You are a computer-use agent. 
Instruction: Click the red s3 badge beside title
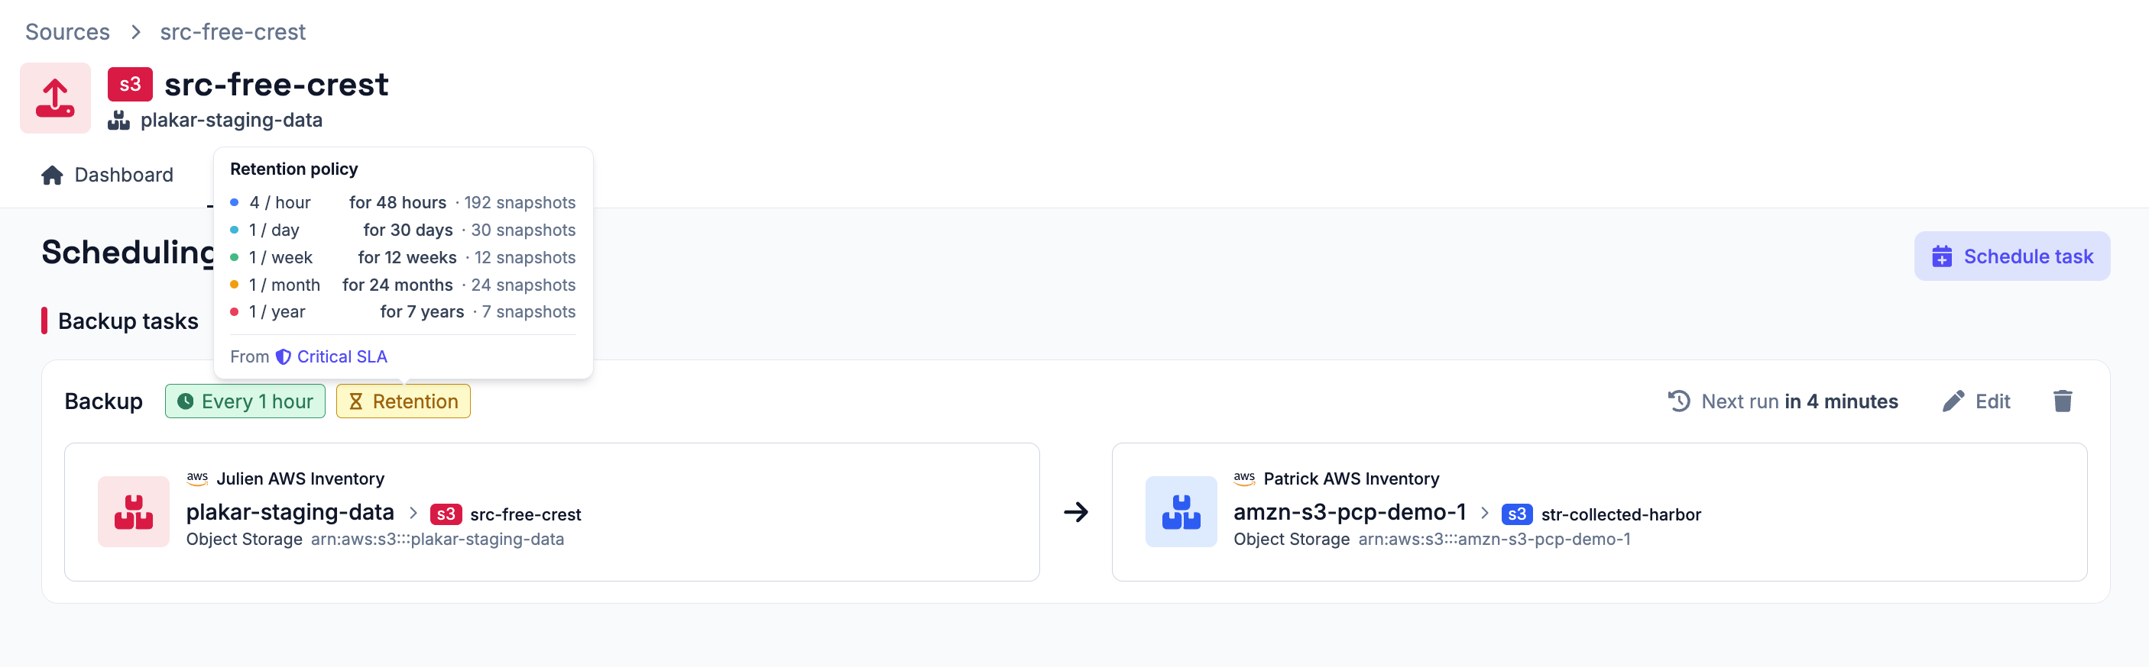coord(130,84)
